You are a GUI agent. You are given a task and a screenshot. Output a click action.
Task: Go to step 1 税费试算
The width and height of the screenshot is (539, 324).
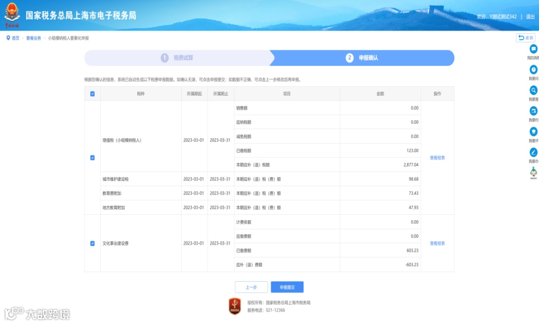(x=177, y=58)
